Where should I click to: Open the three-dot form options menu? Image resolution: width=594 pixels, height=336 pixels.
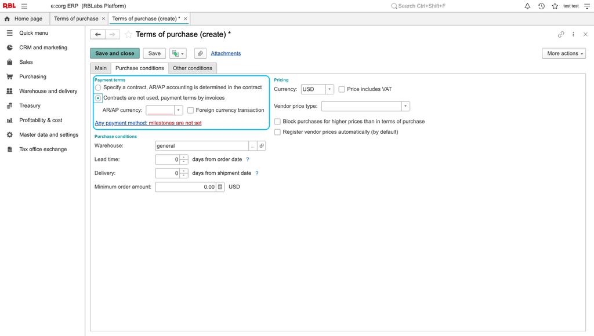[573, 34]
